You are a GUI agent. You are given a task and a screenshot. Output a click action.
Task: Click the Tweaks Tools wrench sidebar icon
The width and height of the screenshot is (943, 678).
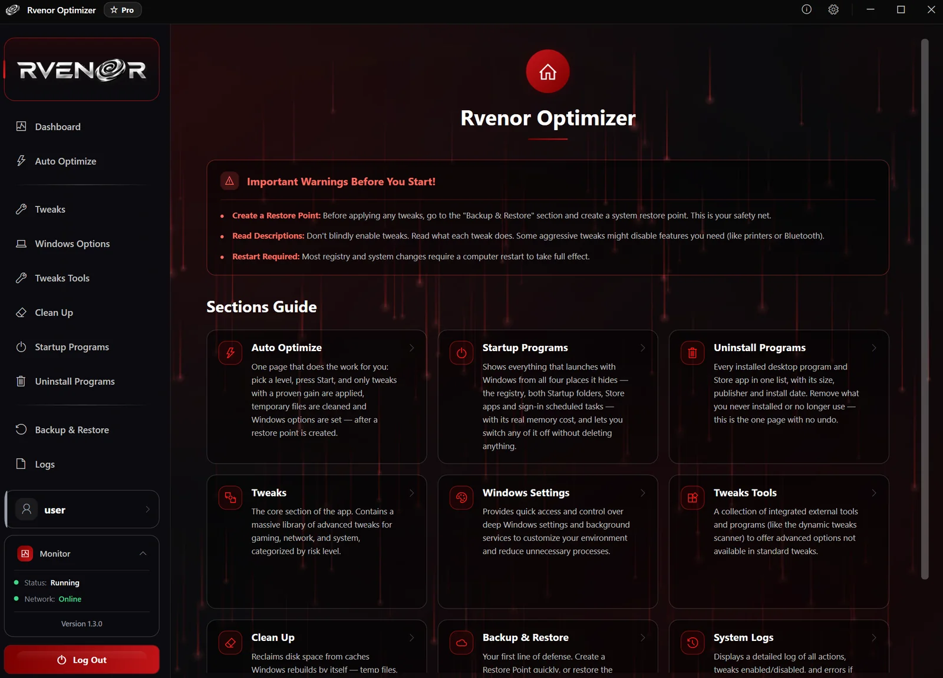(x=21, y=278)
